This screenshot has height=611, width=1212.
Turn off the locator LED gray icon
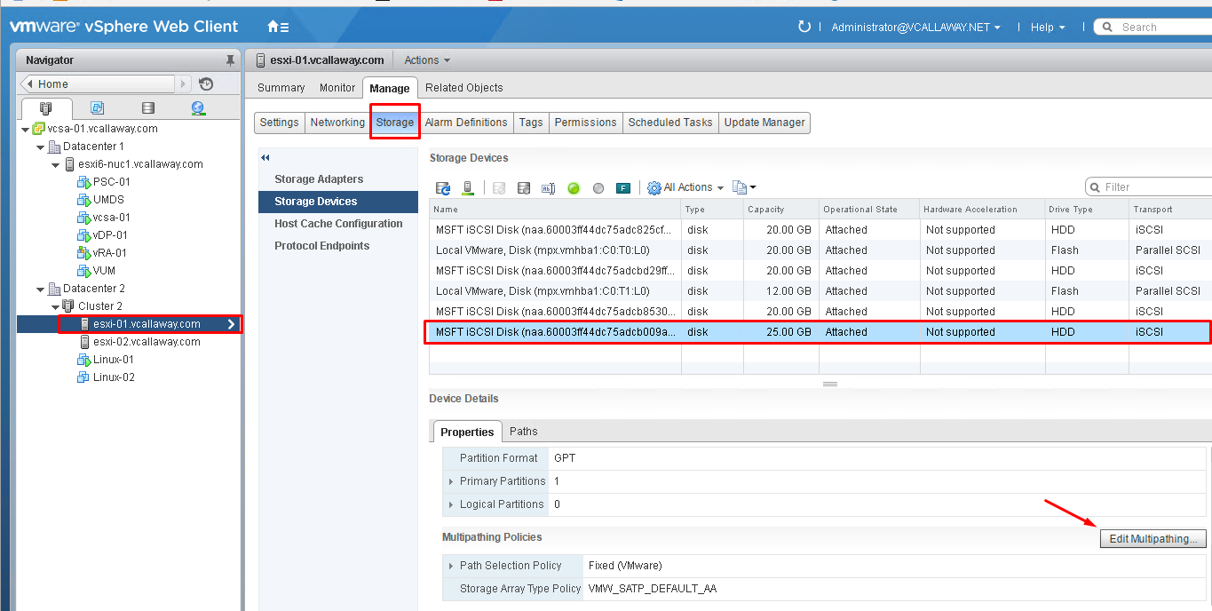coord(598,187)
